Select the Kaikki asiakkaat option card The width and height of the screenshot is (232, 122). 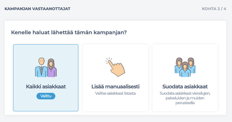click(x=46, y=78)
